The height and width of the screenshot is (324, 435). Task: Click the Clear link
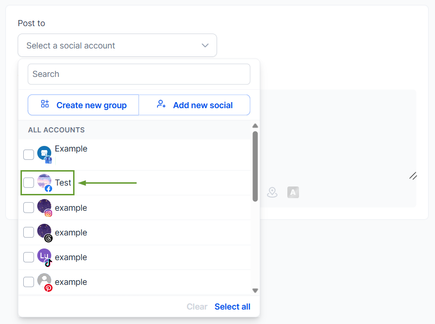point(197,306)
